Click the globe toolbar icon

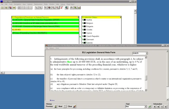(49, 8)
